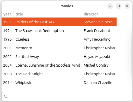Select the Whiplash row
The width and height of the screenshot is (133, 102).
pos(59,83)
